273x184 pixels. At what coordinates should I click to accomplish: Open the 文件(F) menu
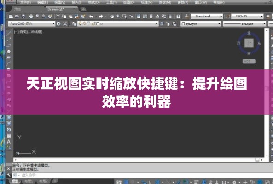26,2
